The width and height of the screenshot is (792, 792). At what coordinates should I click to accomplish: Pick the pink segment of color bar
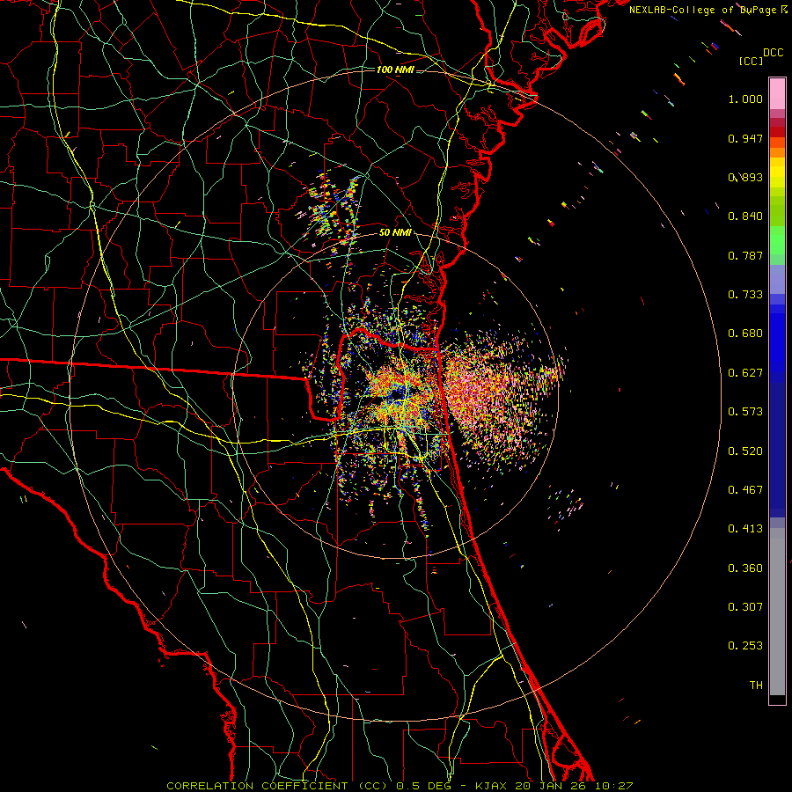click(777, 93)
